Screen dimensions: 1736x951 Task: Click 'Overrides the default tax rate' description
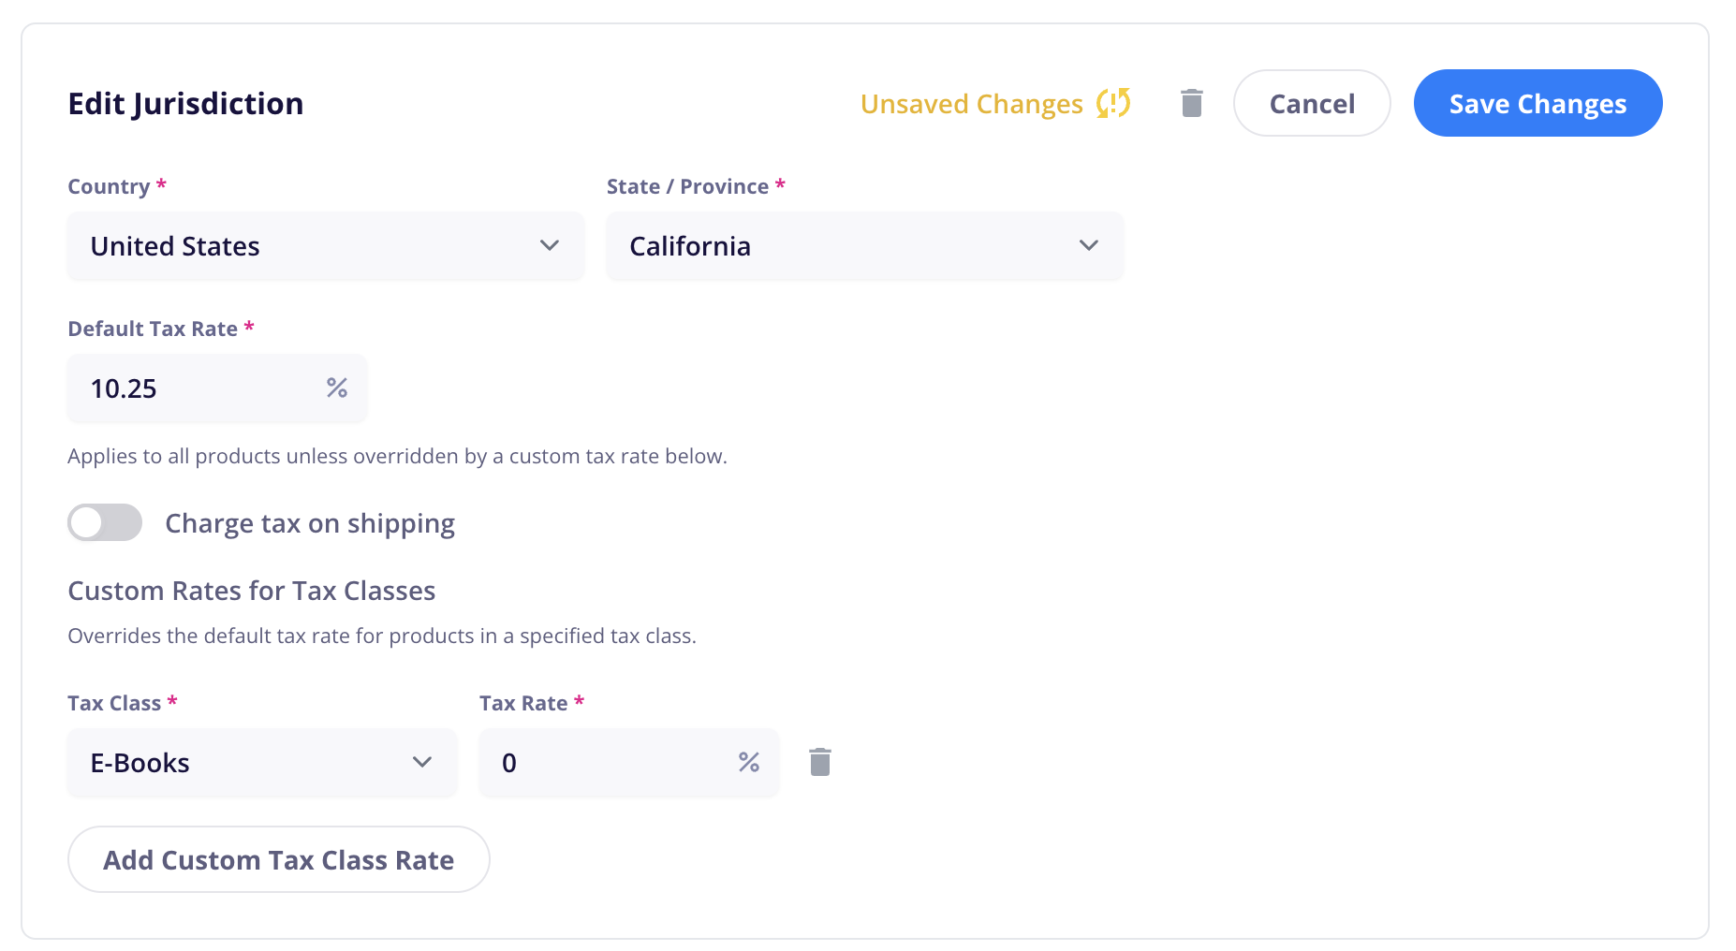click(382, 636)
